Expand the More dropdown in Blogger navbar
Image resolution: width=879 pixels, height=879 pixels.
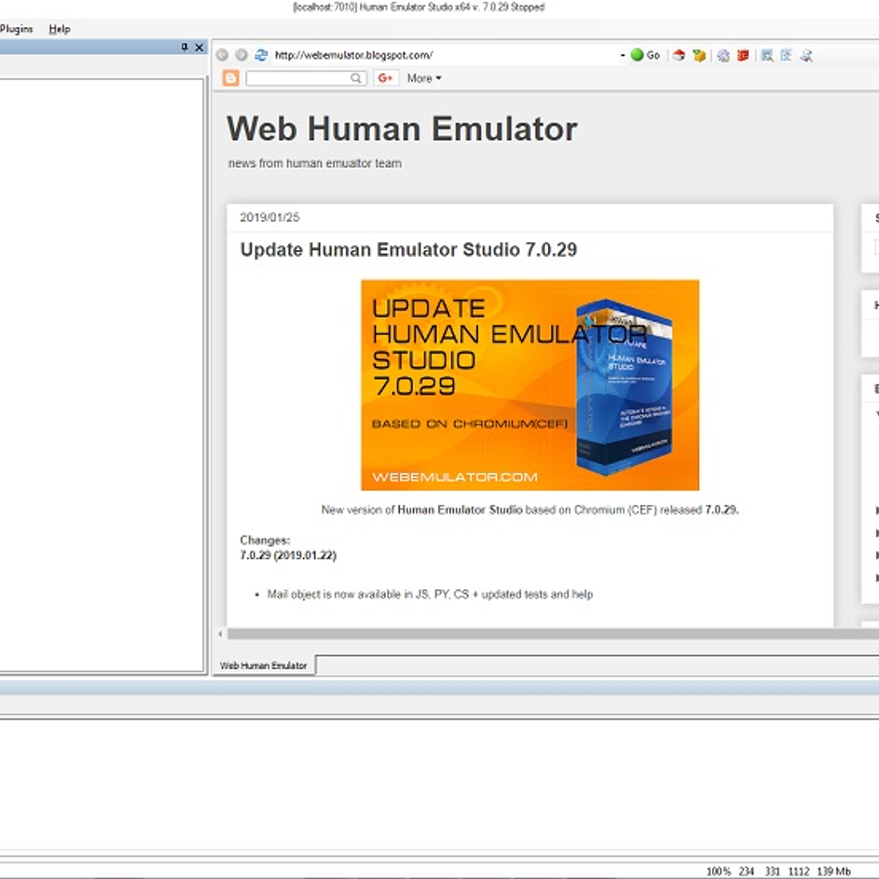[424, 78]
